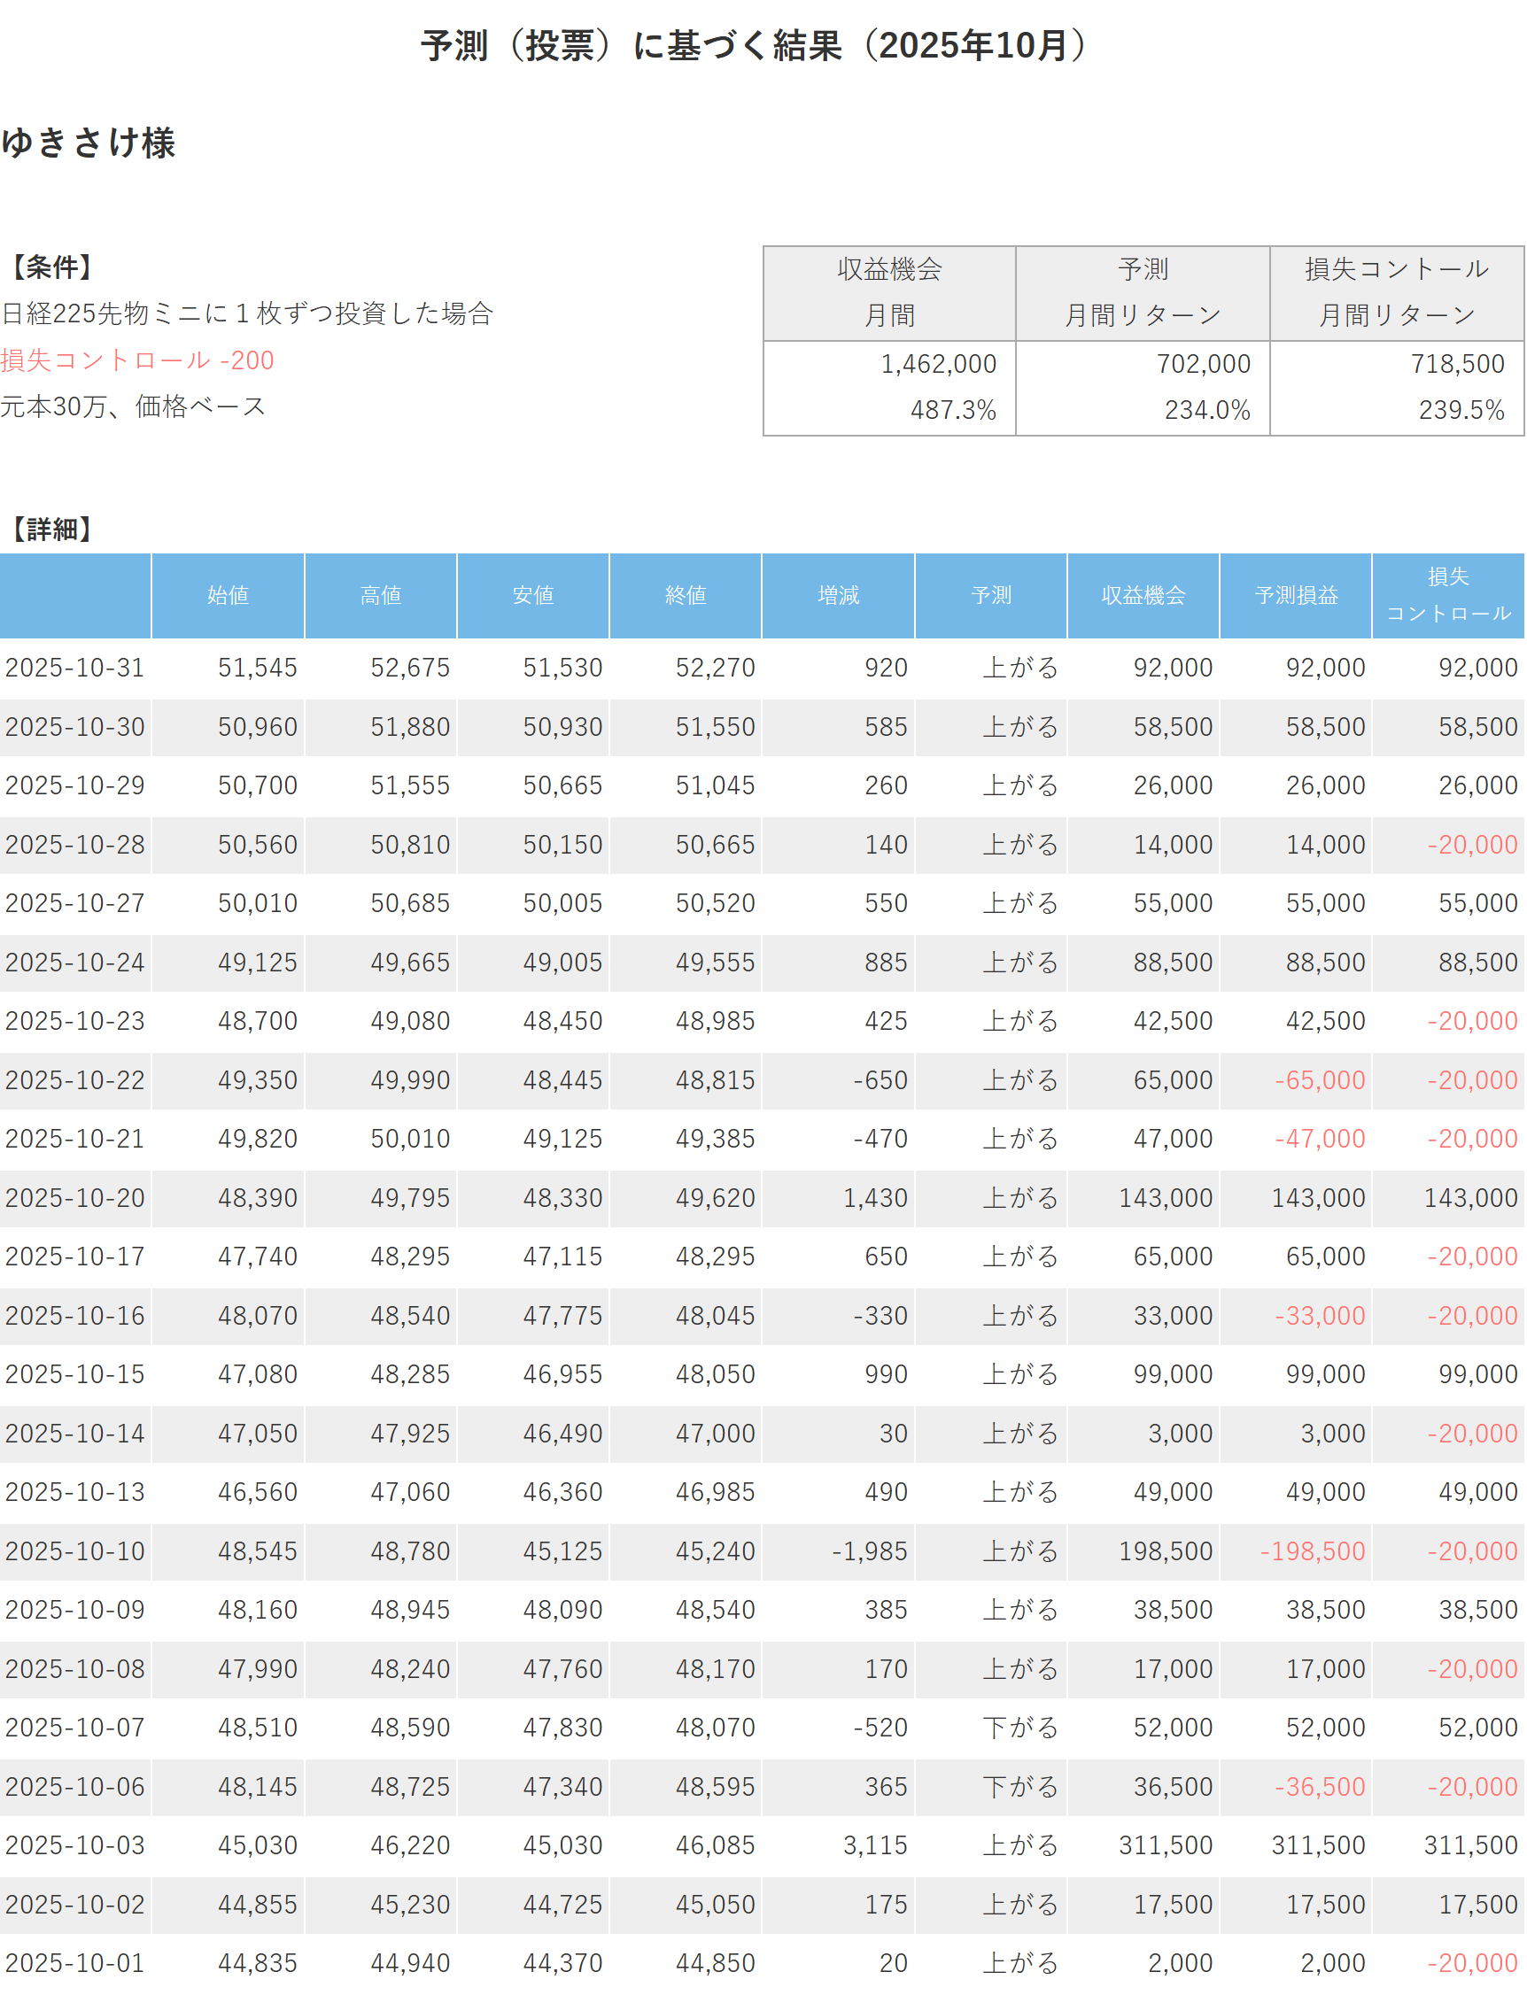Click the 安値 column header
This screenshot has height=1995, width=1527.
point(532,595)
